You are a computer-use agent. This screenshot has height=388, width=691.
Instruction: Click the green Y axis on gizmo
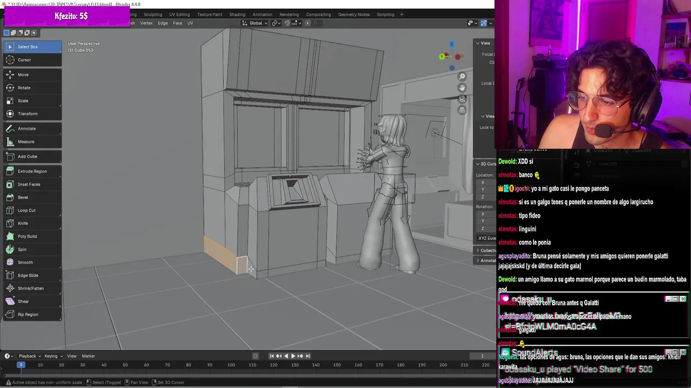pos(442,57)
